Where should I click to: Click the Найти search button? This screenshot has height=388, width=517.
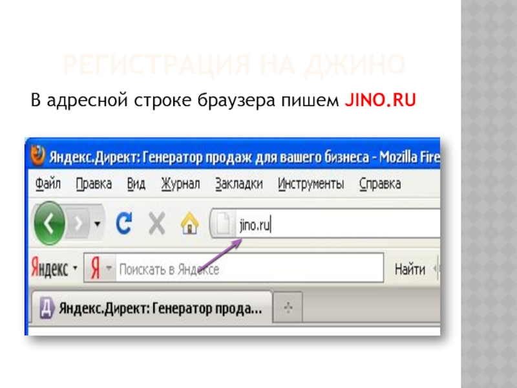pos(410,270)
